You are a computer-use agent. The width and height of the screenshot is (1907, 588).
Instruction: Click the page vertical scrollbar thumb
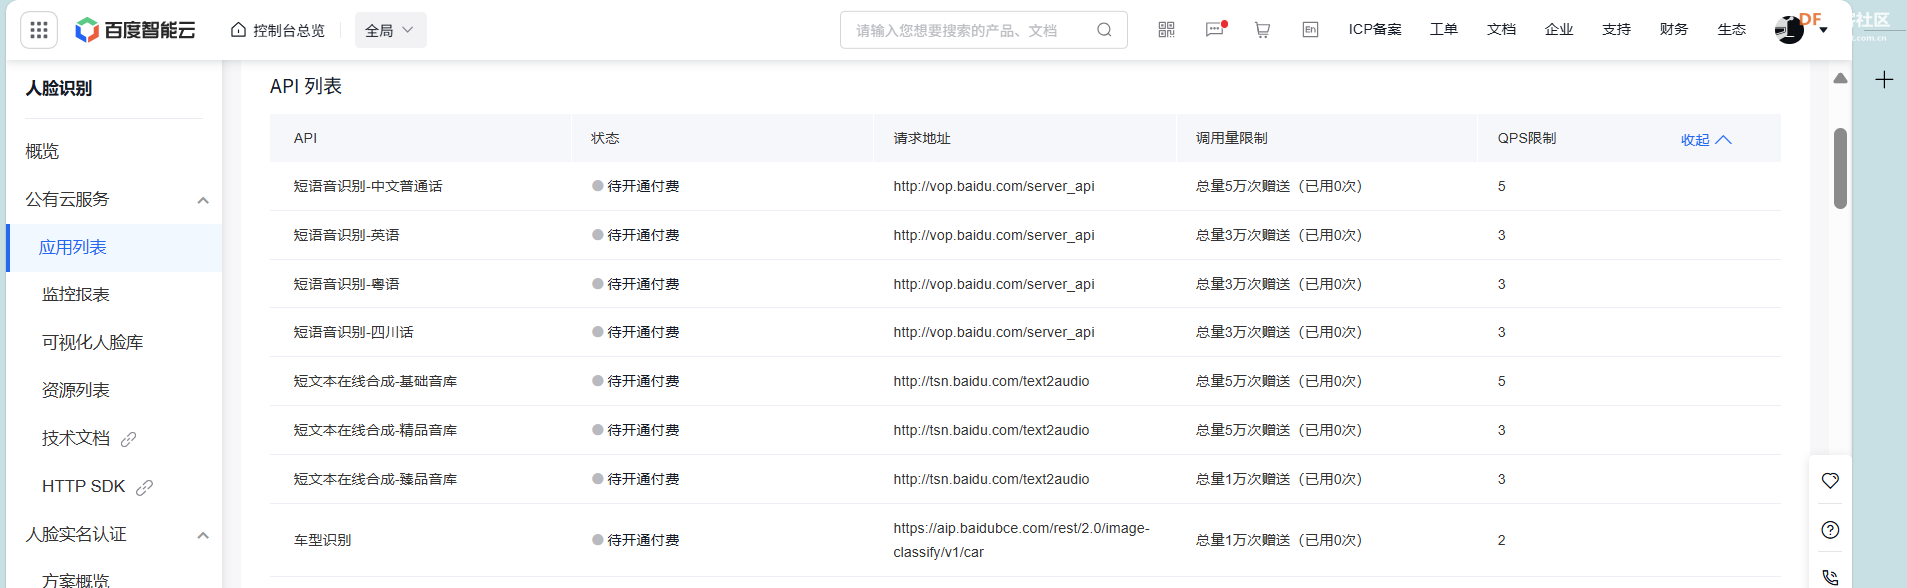pos(1840,168)
